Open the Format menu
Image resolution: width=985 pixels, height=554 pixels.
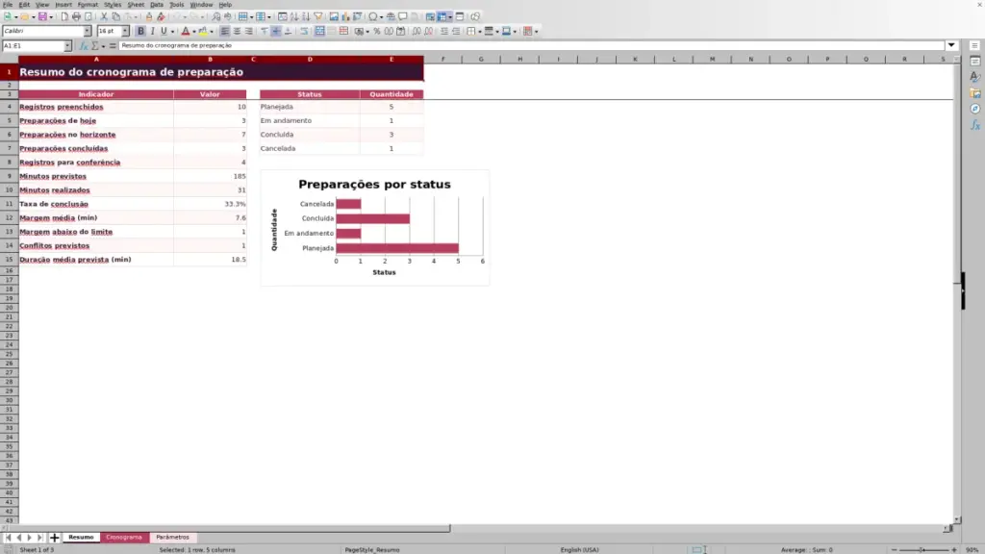(88, 5)
